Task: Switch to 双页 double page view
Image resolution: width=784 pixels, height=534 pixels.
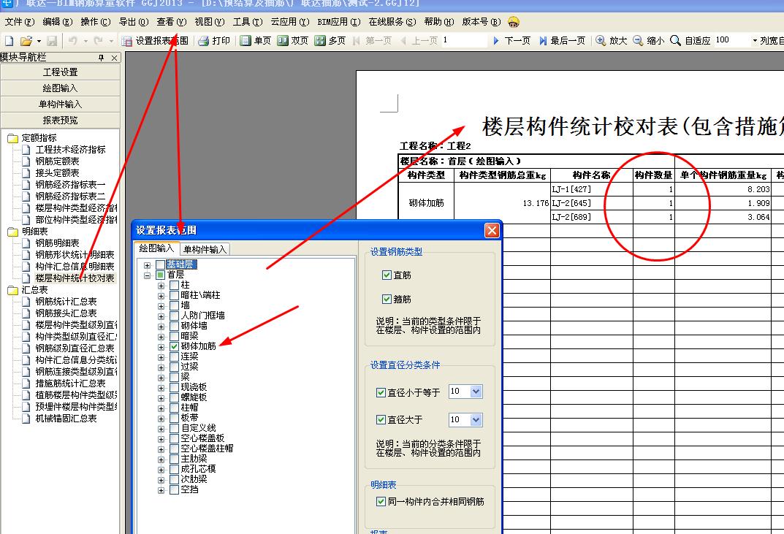Action: tap(293, 40)
